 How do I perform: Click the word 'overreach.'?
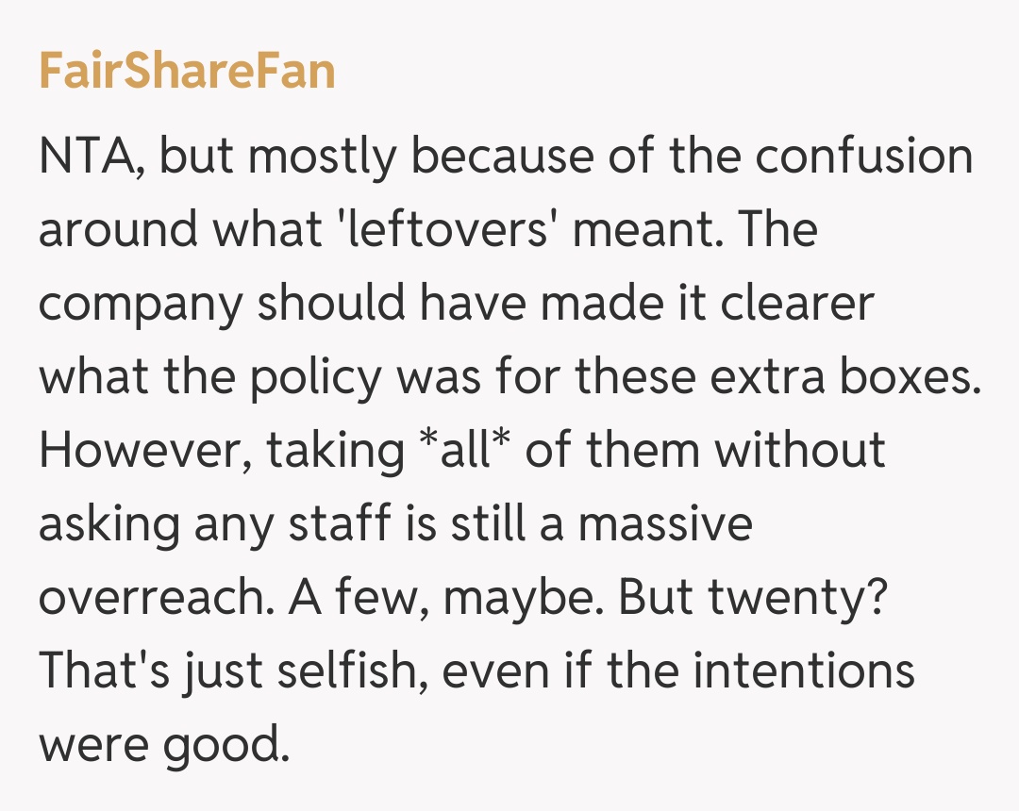click(149, 597)
